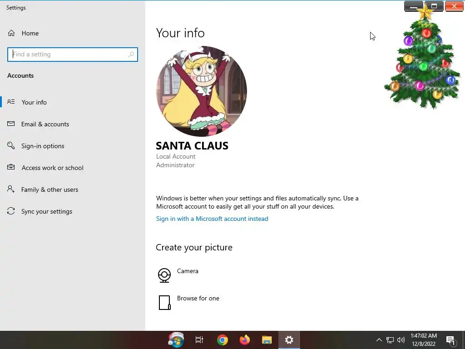This screenshot has height=349, width=465.
Task: Click the Access work or school briefcase icon
Action: (11, 167)
